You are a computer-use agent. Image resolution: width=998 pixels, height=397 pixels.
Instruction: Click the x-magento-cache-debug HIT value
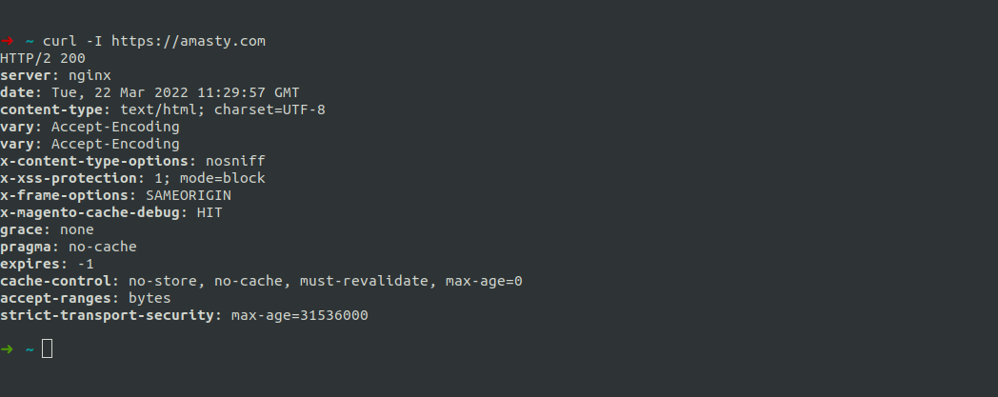click(210, 213)
